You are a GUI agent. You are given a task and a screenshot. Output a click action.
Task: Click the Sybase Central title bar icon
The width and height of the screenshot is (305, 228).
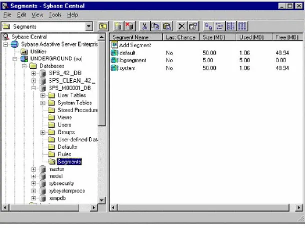coord(5,6)
